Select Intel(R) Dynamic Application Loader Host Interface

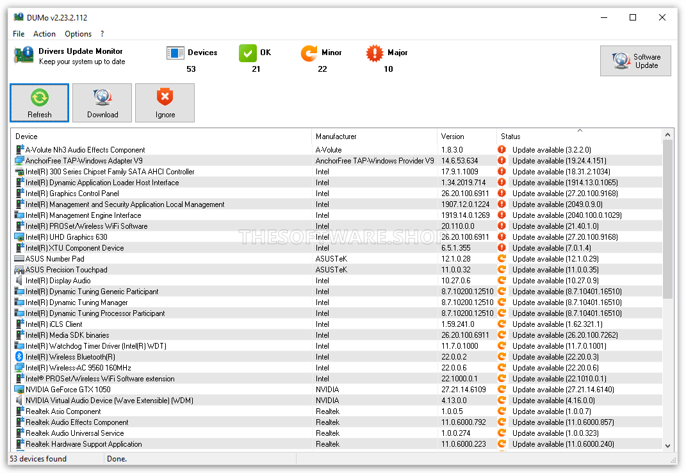click(x=337, y=182)
